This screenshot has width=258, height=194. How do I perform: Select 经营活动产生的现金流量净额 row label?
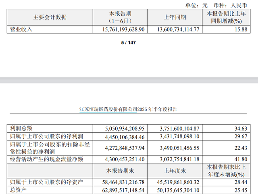47,159
